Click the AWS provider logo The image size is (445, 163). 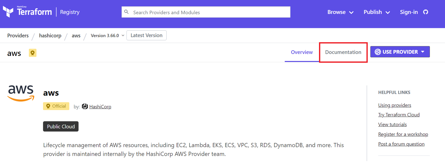point(21,93)
